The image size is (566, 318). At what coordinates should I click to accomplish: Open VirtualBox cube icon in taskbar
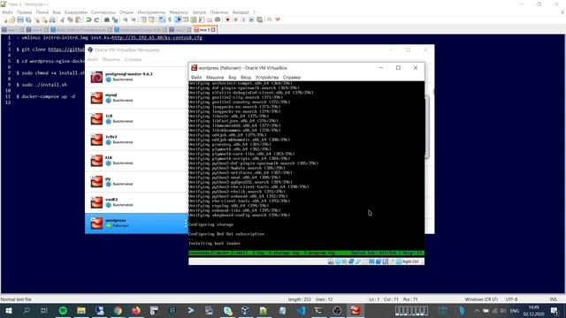tap(246, 311)
